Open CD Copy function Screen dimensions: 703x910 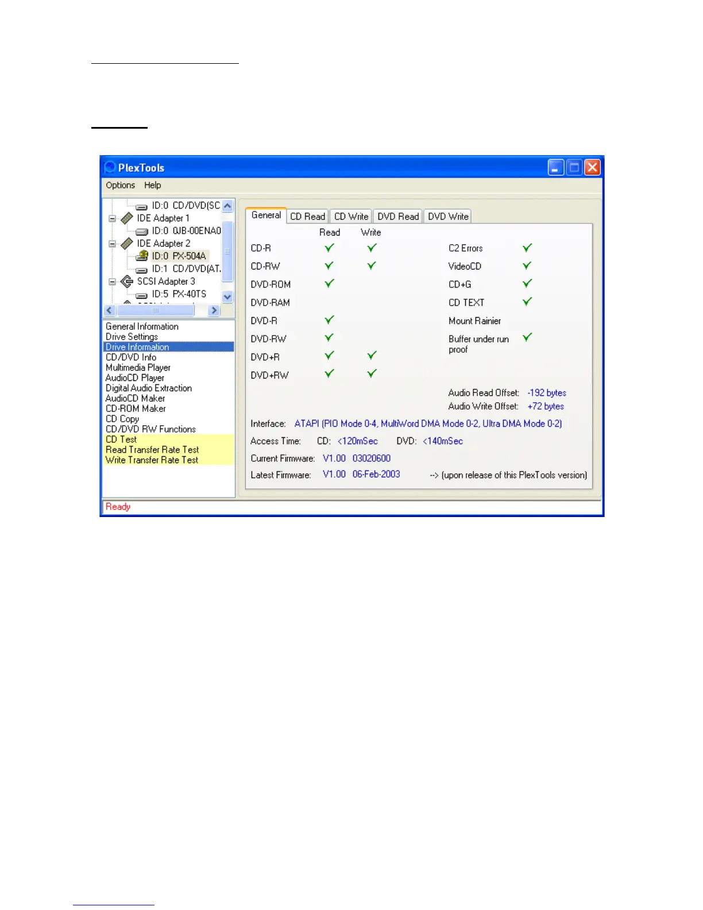click(122, 419)
